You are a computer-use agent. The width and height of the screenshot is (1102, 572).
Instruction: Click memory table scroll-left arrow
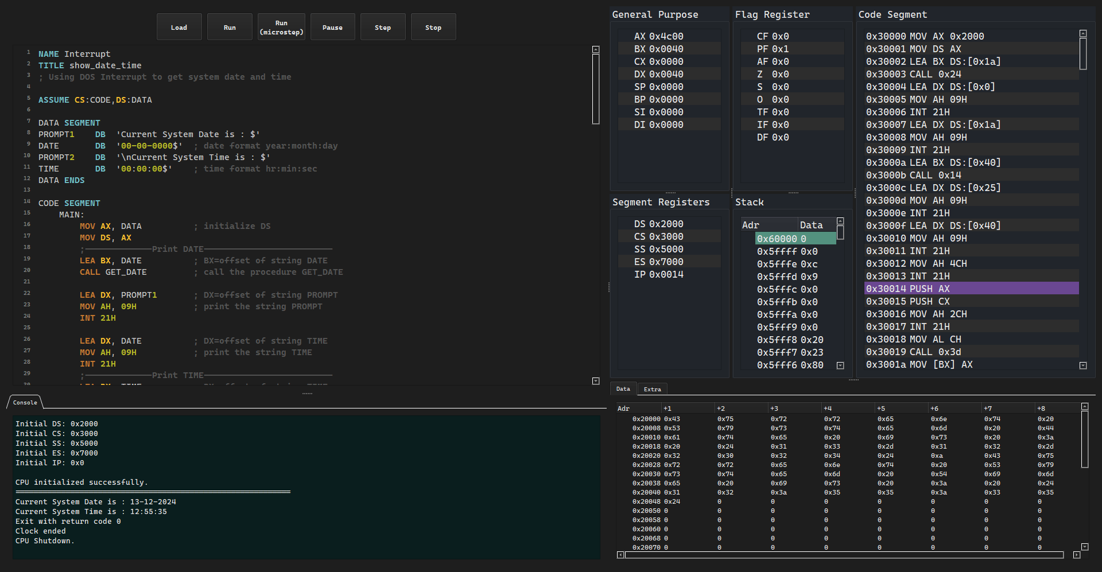pos(620,555)
